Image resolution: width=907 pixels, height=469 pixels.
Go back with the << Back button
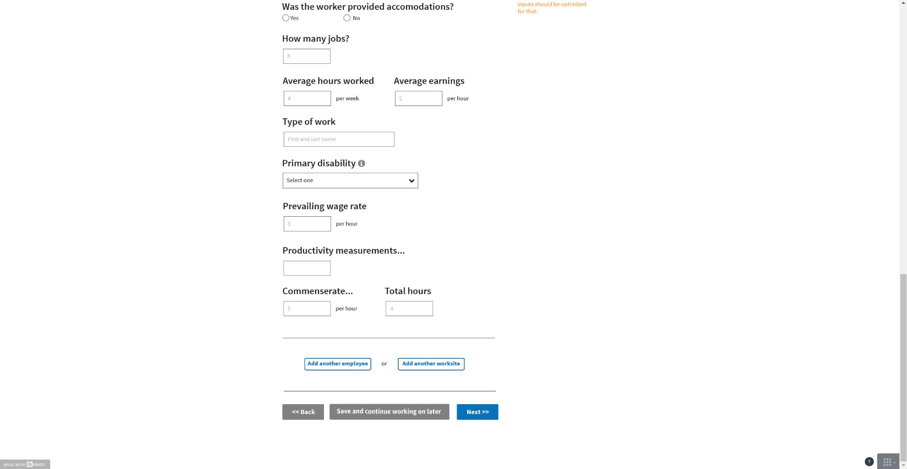click(x=303, y=412)
